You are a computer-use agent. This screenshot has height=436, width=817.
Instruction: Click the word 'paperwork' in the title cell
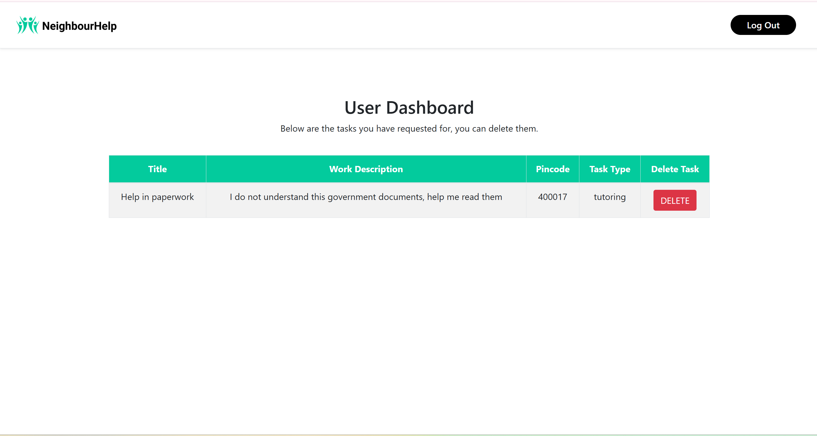tap(172, 197)
